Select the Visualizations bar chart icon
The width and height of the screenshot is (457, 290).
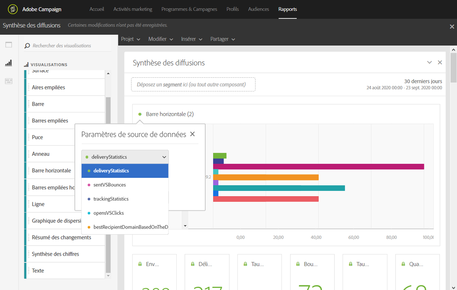[x=8, y=63]
